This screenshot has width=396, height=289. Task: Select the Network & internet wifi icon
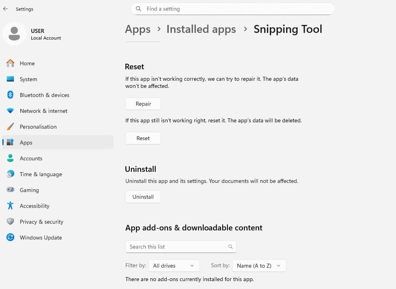click(10, 111)
